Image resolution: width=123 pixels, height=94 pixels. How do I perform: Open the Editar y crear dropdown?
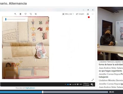pos(68,14)
